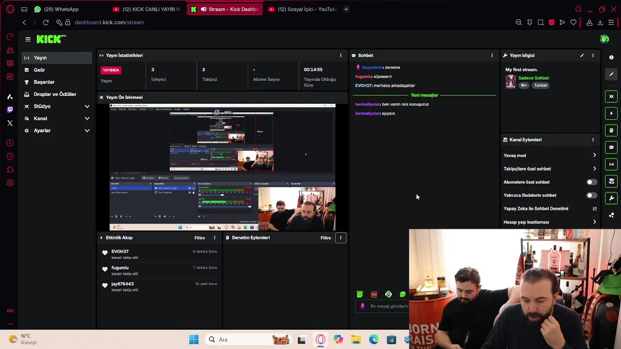Open Kanal Eylemleri three-dot menu

click(593, 140)
